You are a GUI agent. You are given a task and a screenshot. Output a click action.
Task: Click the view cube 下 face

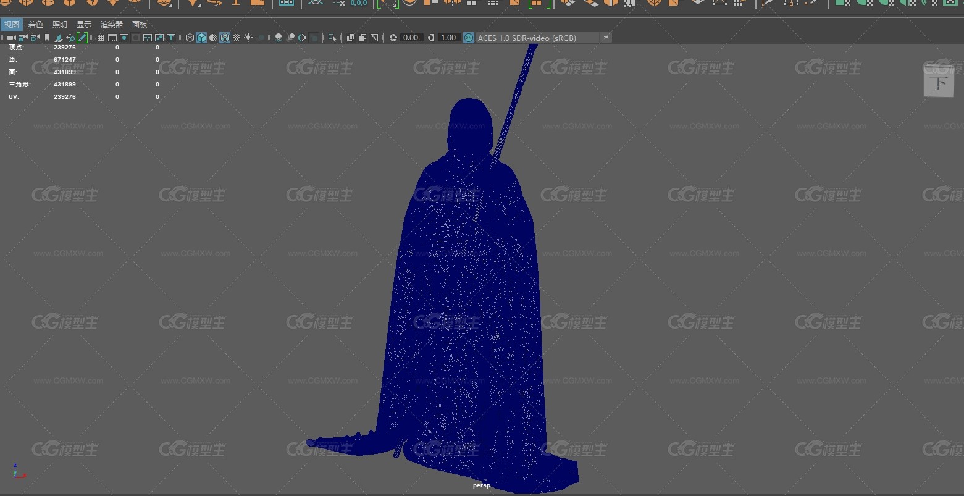pyautogui.click(x=939, y=82)
